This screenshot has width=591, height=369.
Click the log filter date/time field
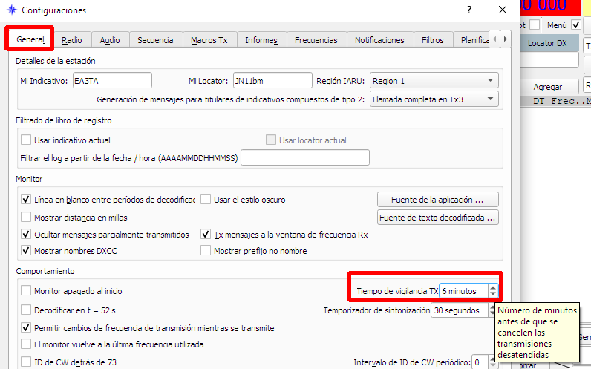pyautogui.click(x=305, y=157)
